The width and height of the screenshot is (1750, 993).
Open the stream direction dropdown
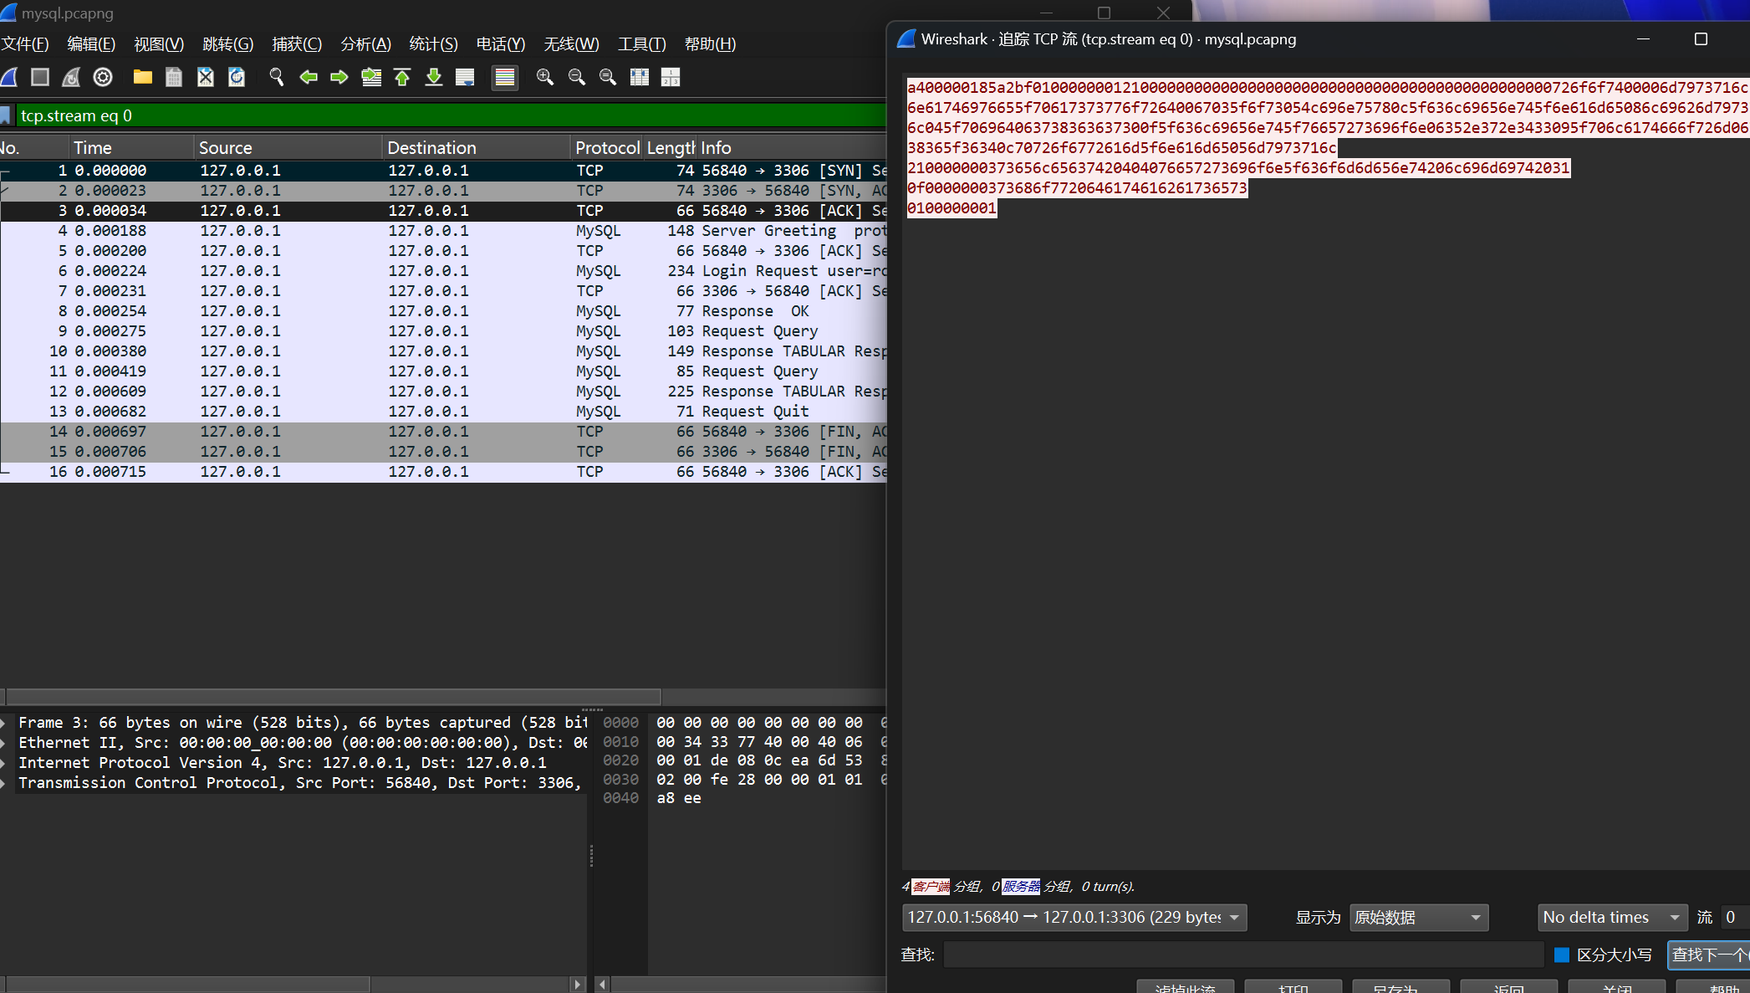1074,918
